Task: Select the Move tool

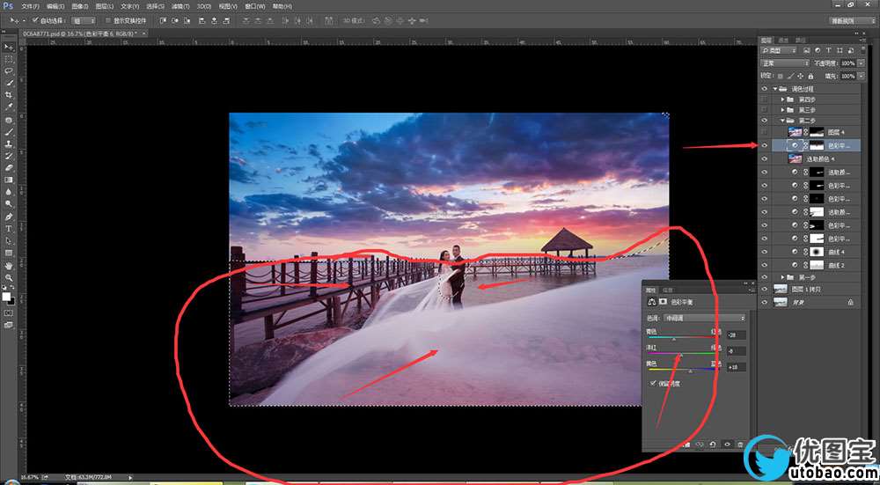Action: 9,48
